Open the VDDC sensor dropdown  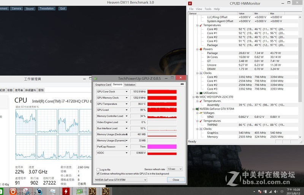[127, 153]
